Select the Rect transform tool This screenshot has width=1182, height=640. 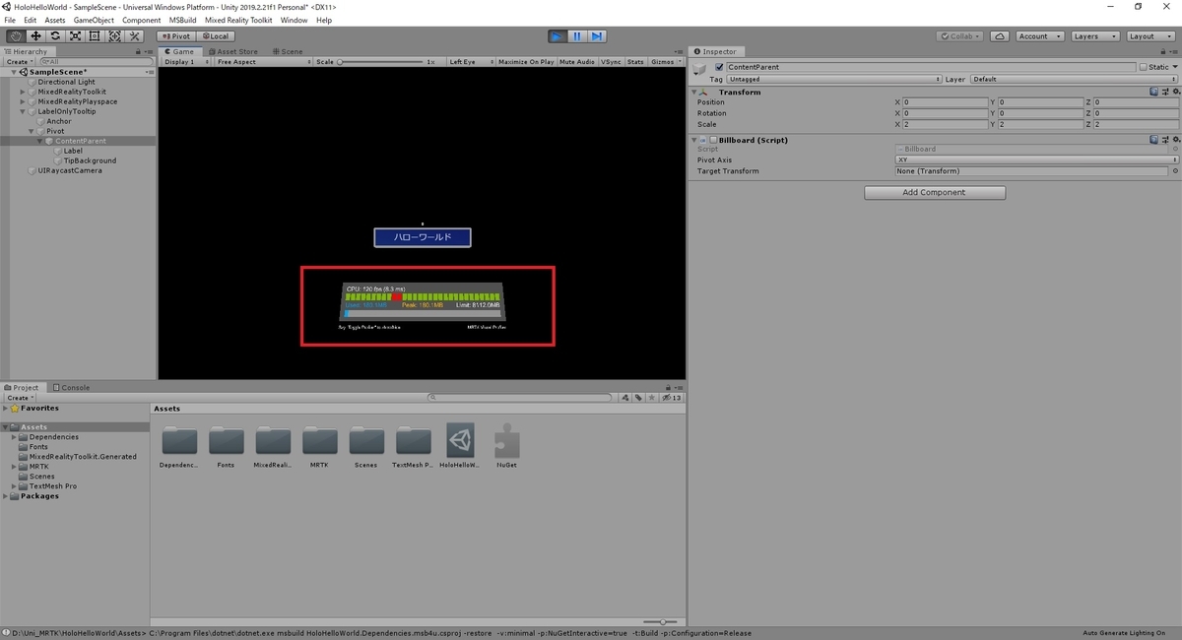95,36
